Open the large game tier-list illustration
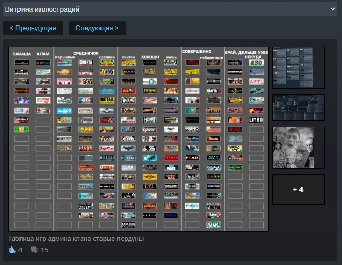The height and width of the screenshot is (265, 342). click(x=138, y=139)
